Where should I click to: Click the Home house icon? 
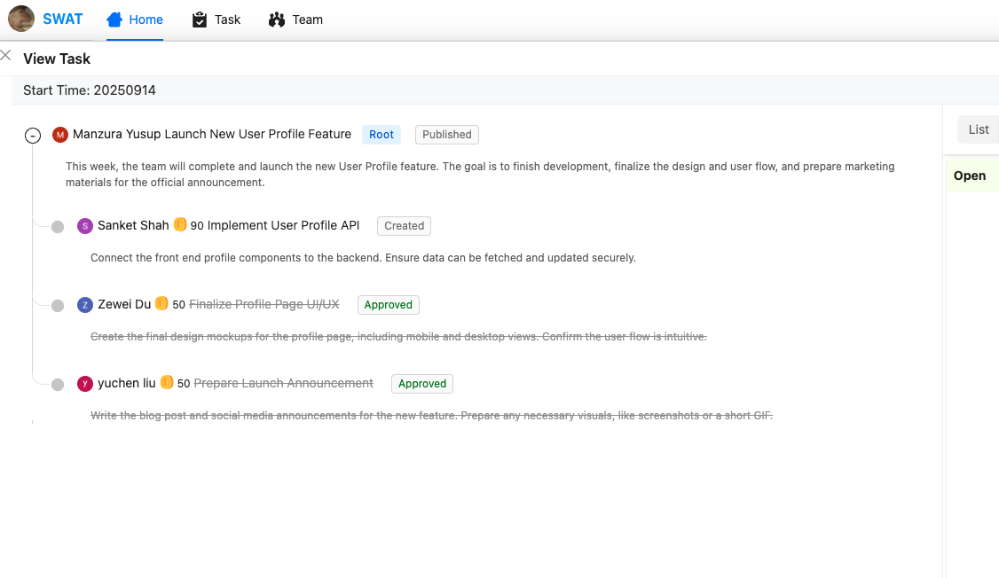coord(114,20)
